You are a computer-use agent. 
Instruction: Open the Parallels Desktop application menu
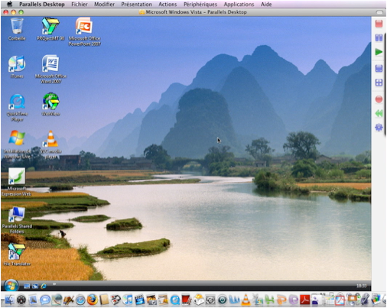point(42,5)
